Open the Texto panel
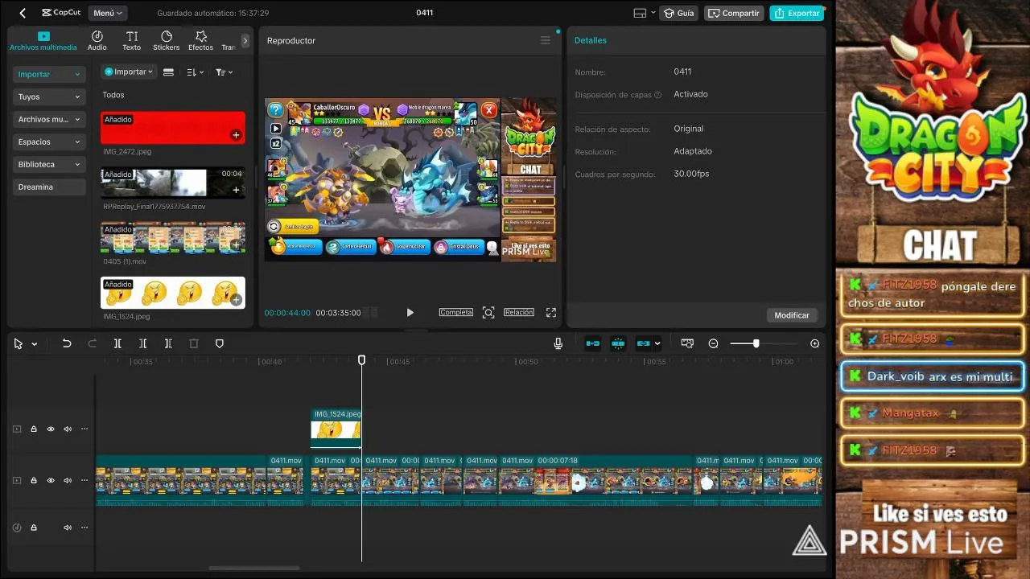This screenshot has height=579, width=1030. (132, 41)
